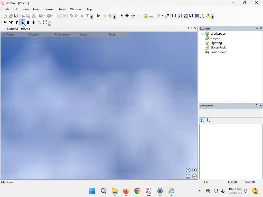263x197 pixels.
Task: Open a place using the folder icon
Action: (x=11, y=16)
